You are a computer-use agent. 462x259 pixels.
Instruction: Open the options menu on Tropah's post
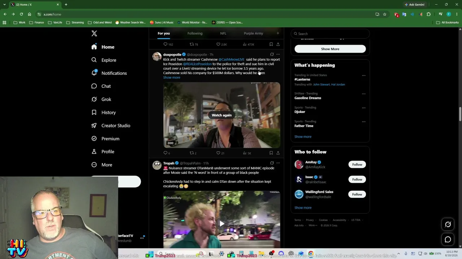point(278,163)
